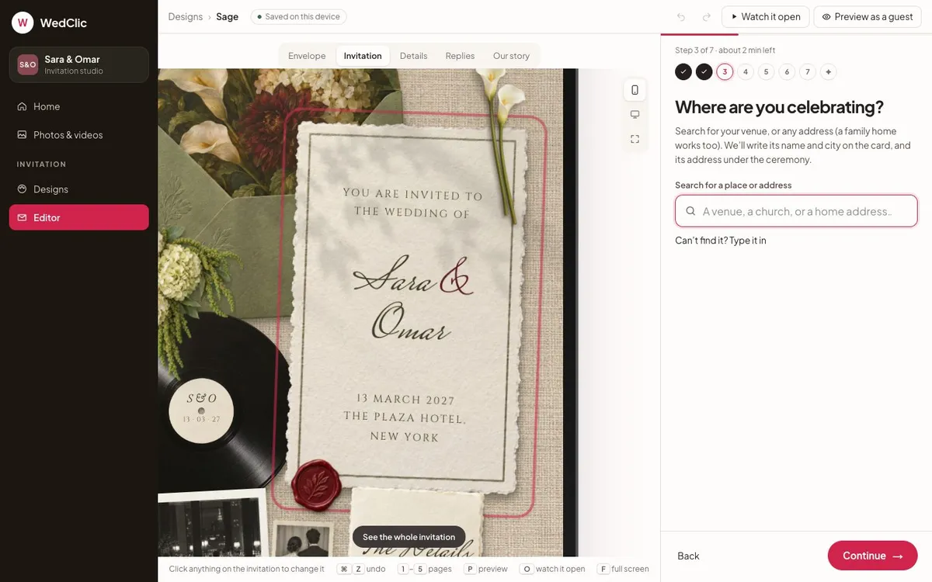Click the Back button
Image resolution: width=932 pixels, height=582 pixels.
[x=688, y=556]
